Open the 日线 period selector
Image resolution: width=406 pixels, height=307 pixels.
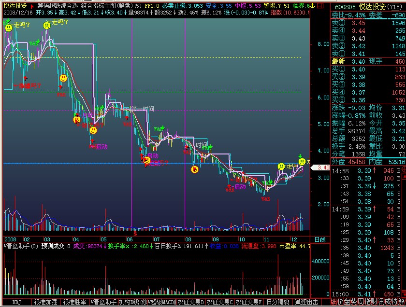[x=320, y=239]
